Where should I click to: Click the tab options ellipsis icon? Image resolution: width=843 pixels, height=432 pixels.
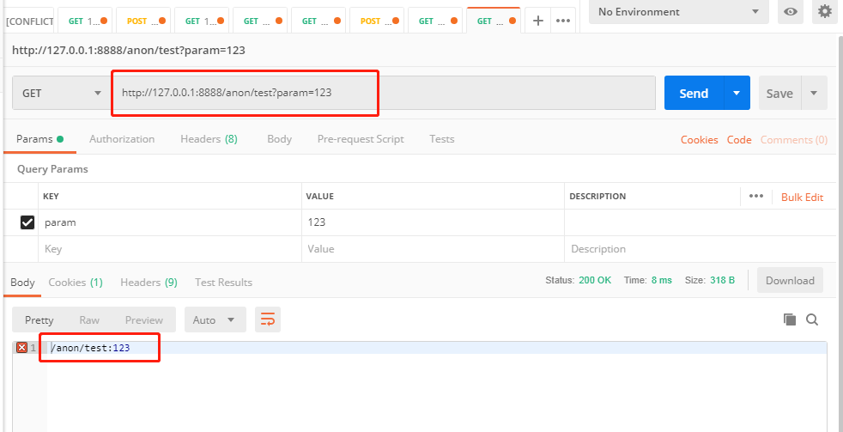[563, 21]
